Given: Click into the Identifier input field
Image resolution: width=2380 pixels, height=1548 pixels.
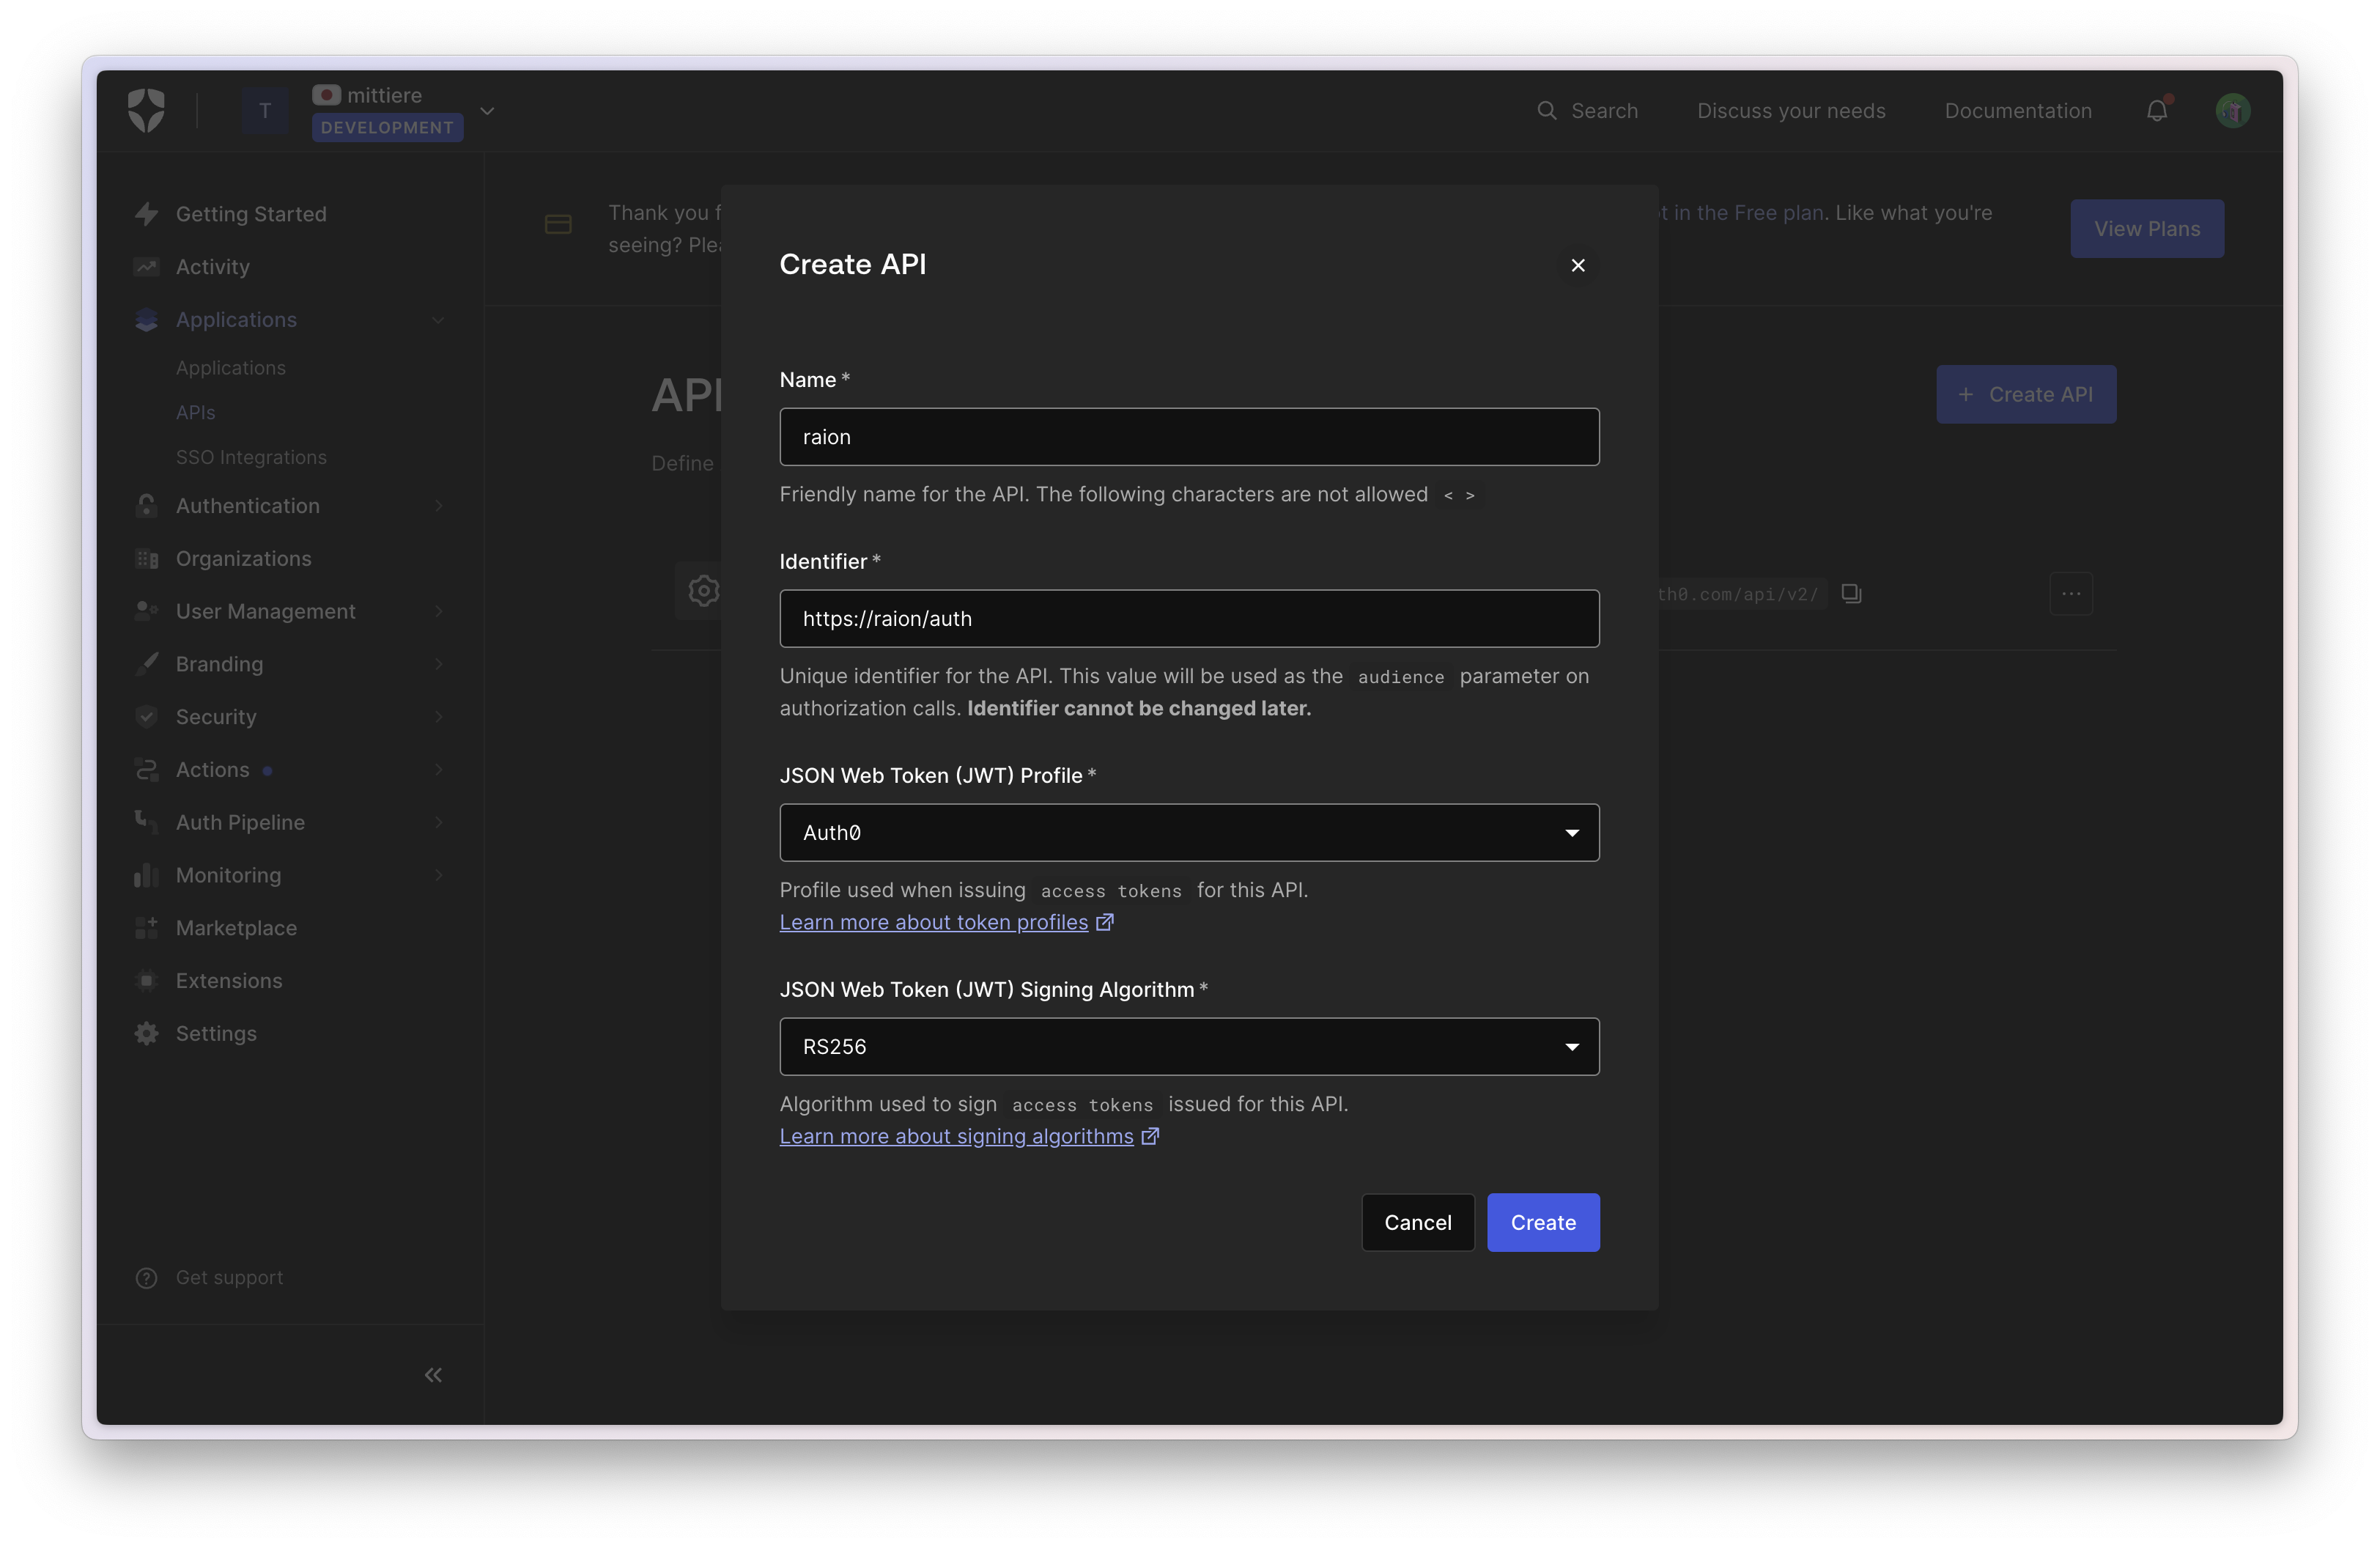Looking at the screenshot, I should pos(1189,619).
